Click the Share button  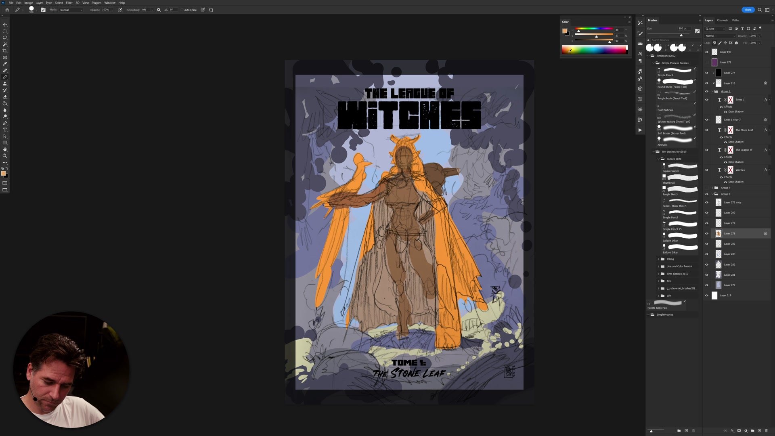click(x=748, y=9)
